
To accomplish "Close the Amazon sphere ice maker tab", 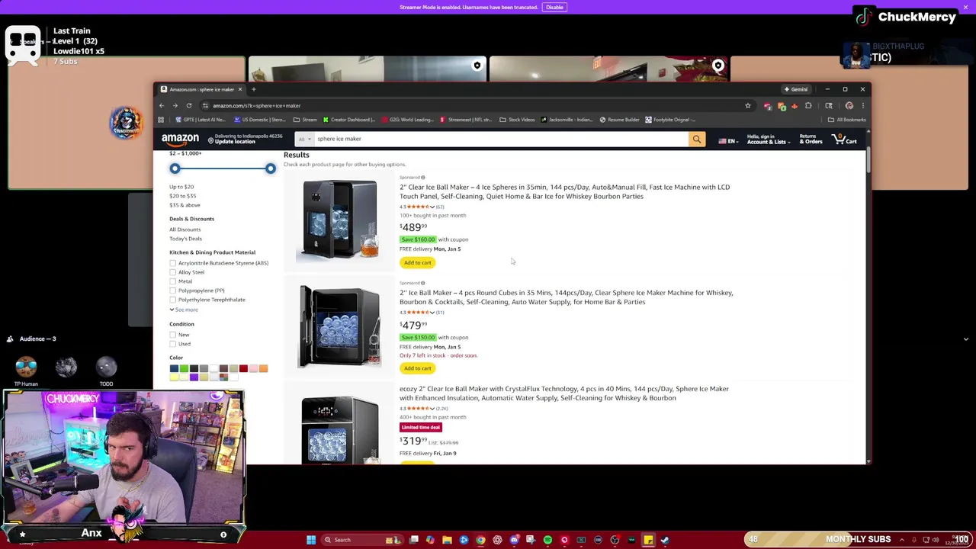I will [x=240, y=89].
